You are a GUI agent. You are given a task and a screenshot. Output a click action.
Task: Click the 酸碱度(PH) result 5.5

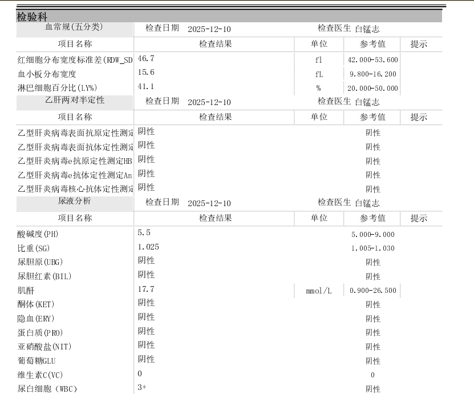coord(144,233)
